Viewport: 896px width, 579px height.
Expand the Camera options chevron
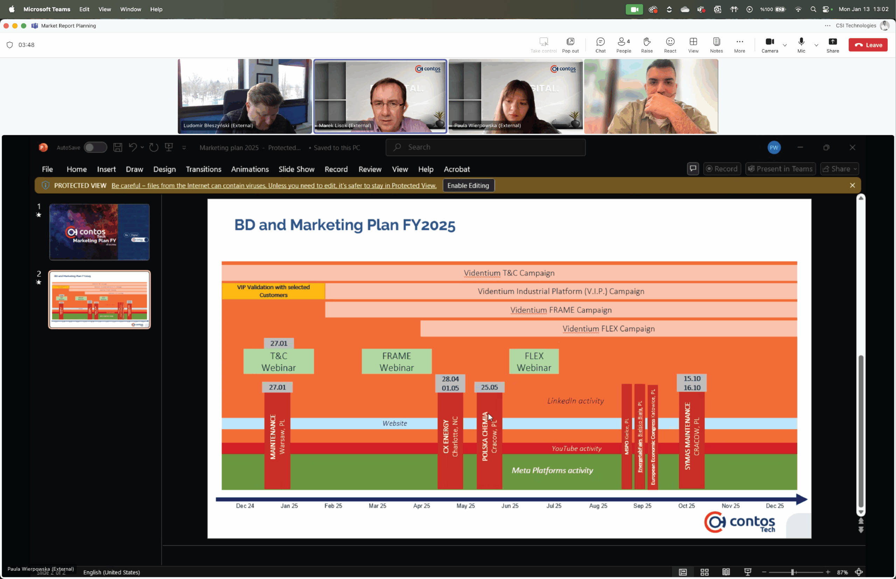tap(785, 45)
